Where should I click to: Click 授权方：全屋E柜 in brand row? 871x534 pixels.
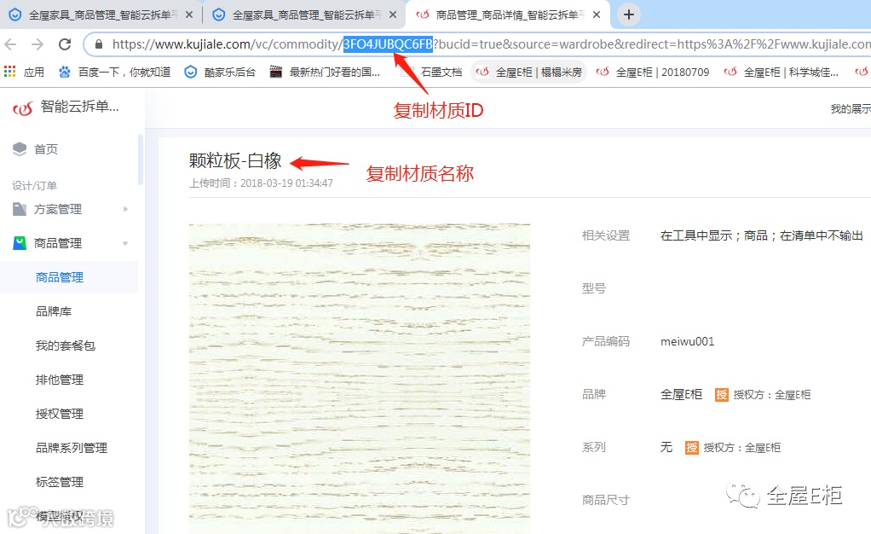772,395
